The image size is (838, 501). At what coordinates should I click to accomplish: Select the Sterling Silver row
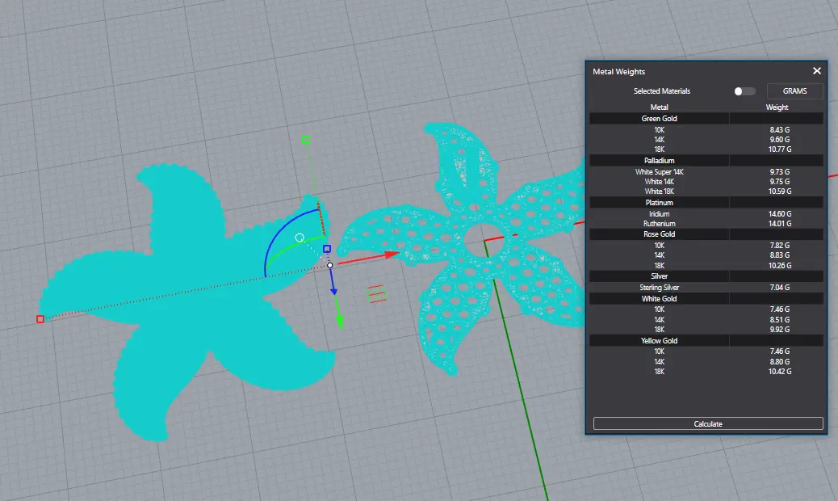coord(659,288)
